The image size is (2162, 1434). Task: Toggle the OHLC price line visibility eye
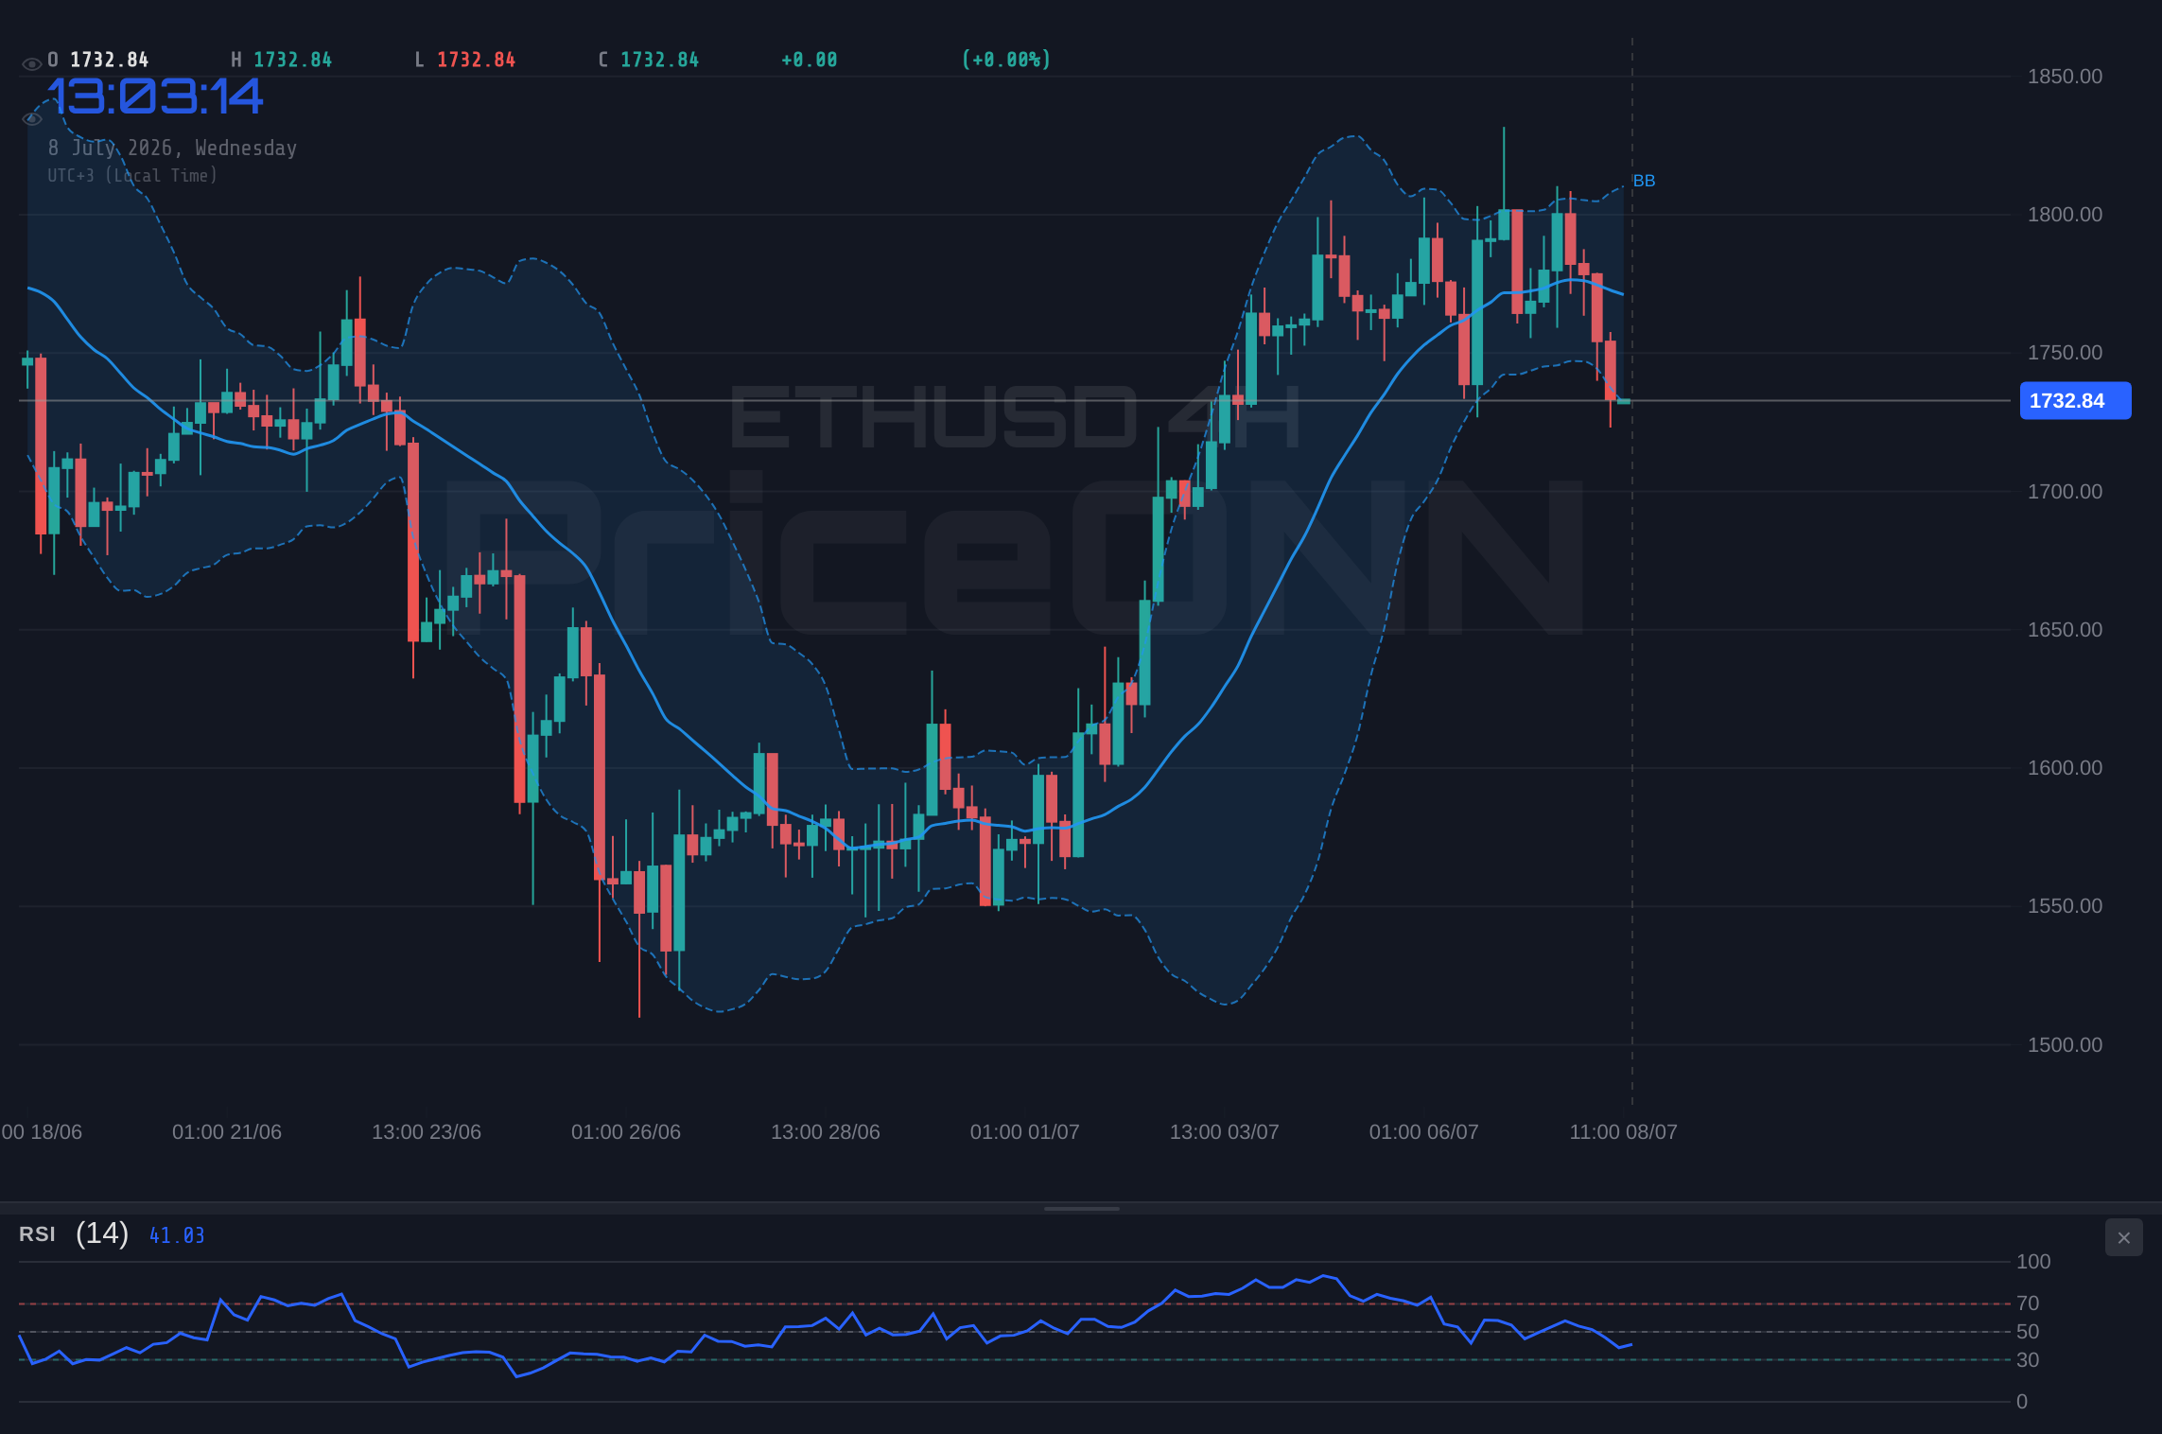31,63
